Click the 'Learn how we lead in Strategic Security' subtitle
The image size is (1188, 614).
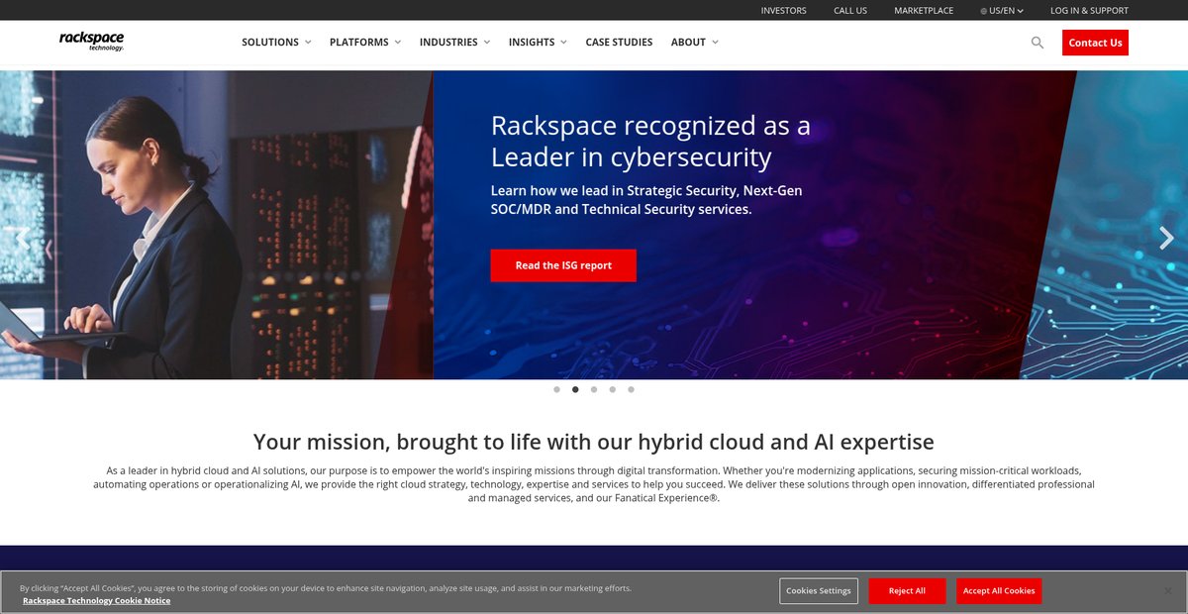pyautogui.click(x=646, y=200)
